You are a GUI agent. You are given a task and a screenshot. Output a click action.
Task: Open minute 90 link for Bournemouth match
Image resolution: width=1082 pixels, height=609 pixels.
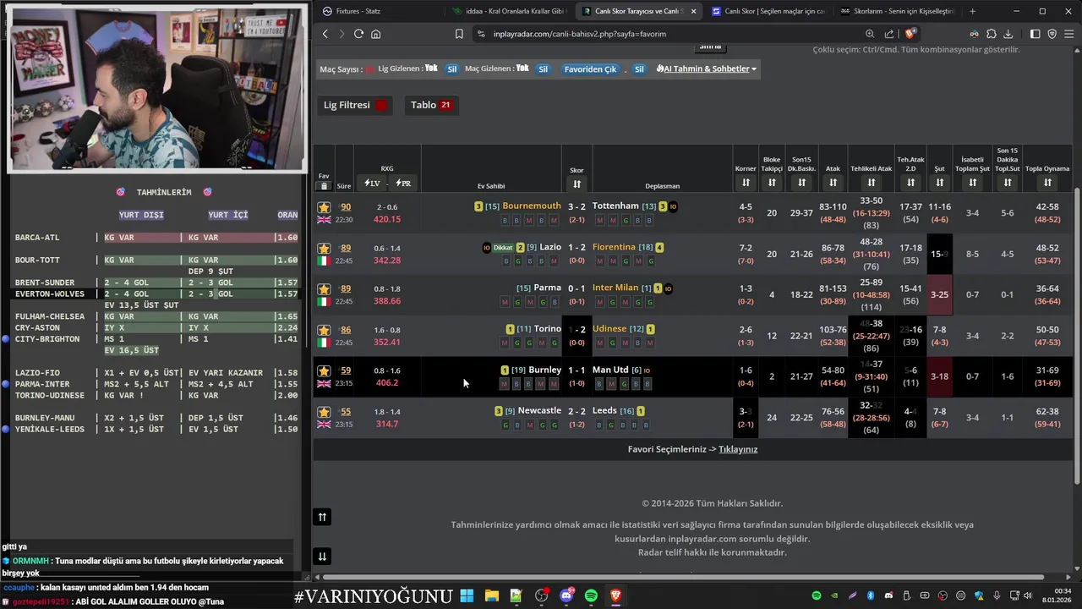[345, 207]
